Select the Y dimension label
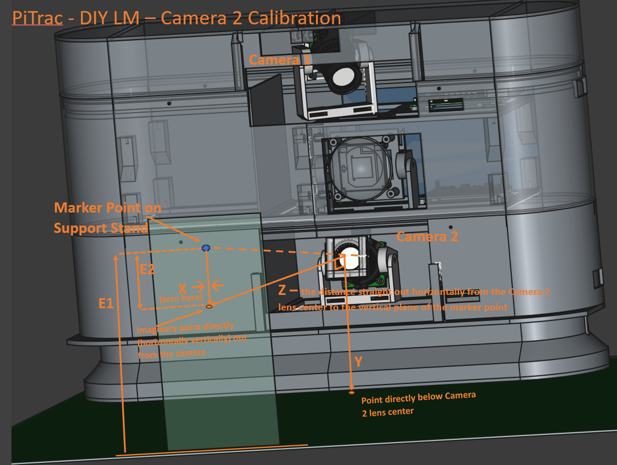Viewport: 617px width, 465px height. click(359, 362)
